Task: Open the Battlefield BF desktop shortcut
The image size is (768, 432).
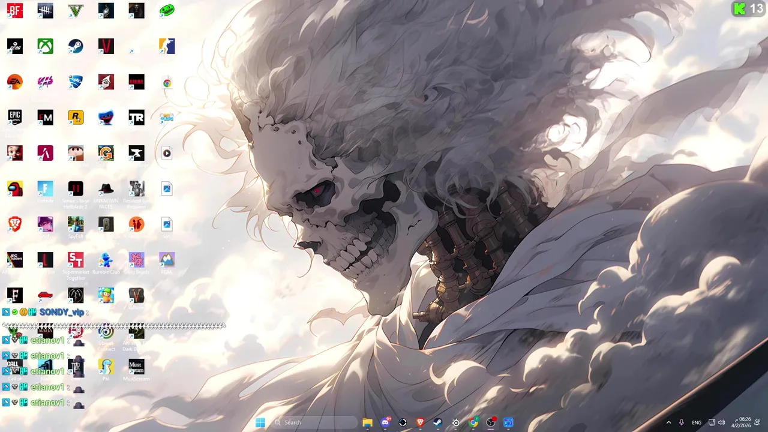Action: tap(15, 10)
